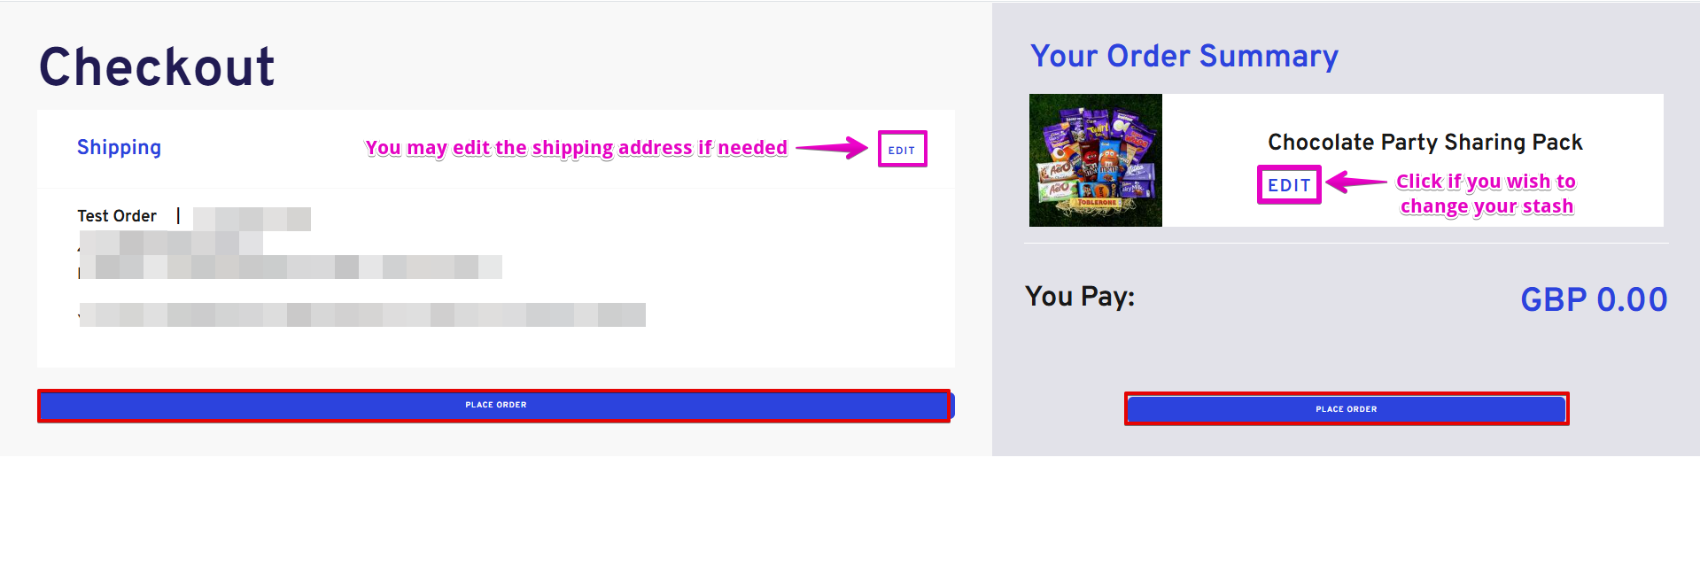Select the Shipping section label

click(x=119, y=147)
